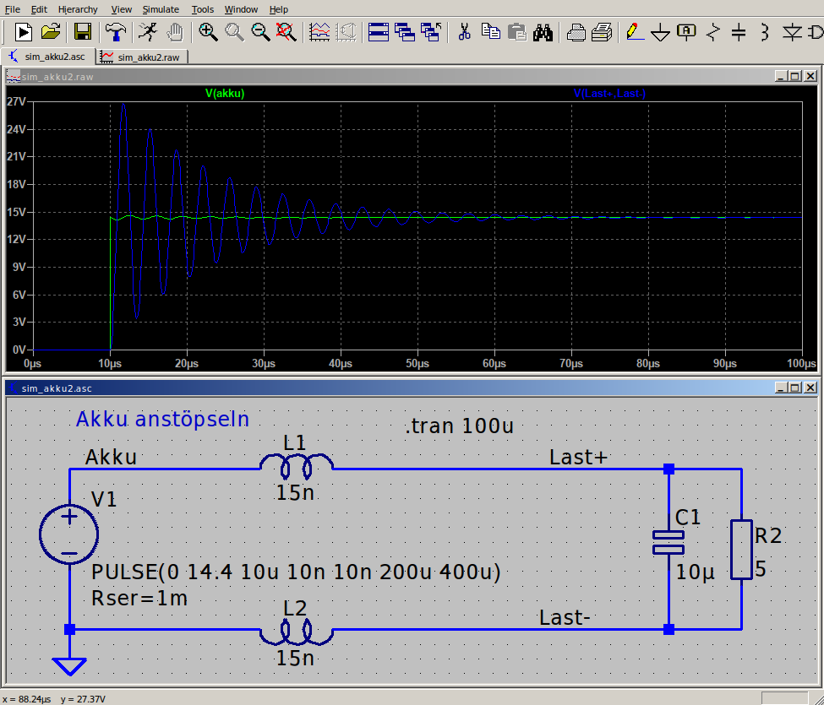Switch to the sim_akku2.raw tab
The image size is (824, 705).
click(142, 57)
